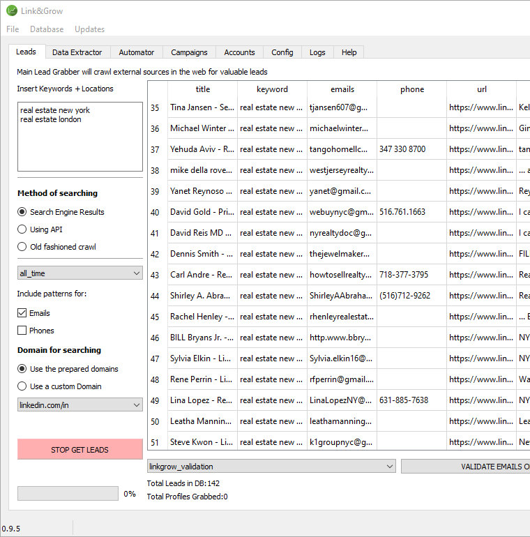530x537 pixels.
Task: Enable the Phones pattern checkbox
Action: [22, 331]
